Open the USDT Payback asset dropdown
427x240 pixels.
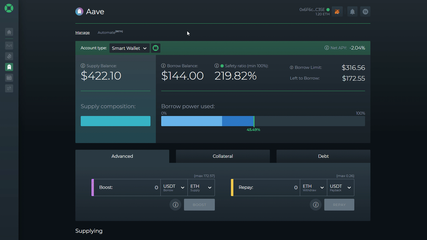point(340,187)
